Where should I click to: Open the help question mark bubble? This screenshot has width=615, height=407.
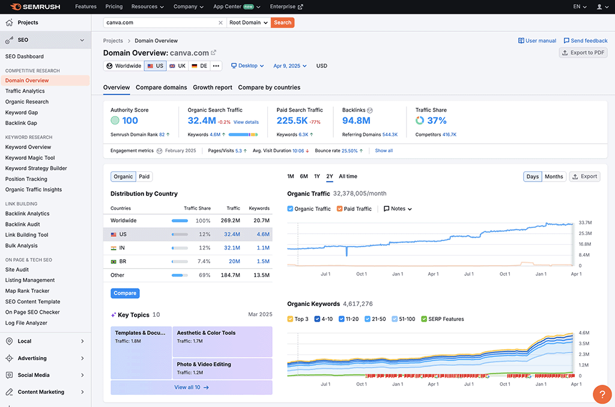click(602, 394)
